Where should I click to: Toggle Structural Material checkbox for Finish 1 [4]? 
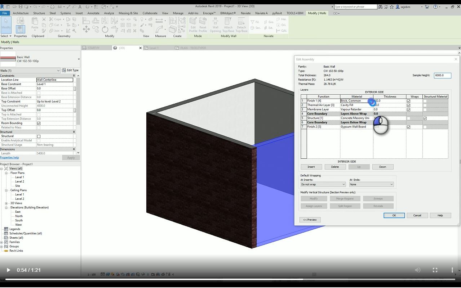tap(425, 101)
